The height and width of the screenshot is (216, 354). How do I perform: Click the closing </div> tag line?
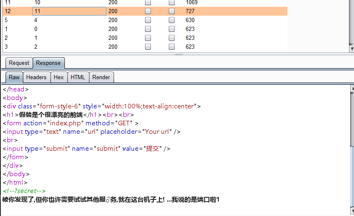[13, 166]
